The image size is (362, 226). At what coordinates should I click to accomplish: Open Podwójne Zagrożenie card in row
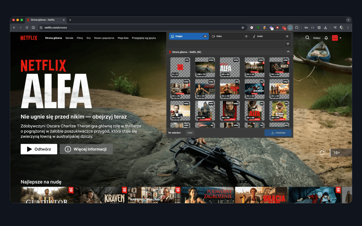click(x=208, y=195)
